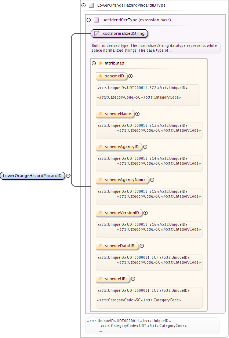Viewport: 229px width, 338px height.
Task: Click the orange @ icon beside attributes
Action: [100, 63]
